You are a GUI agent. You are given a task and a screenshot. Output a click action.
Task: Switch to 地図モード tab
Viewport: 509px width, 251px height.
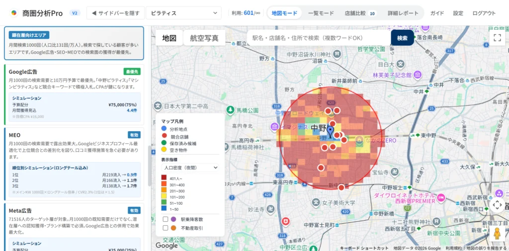coord(284,13)
